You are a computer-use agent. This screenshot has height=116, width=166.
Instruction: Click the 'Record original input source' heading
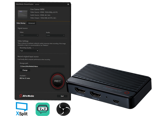[x=28, y=57]
